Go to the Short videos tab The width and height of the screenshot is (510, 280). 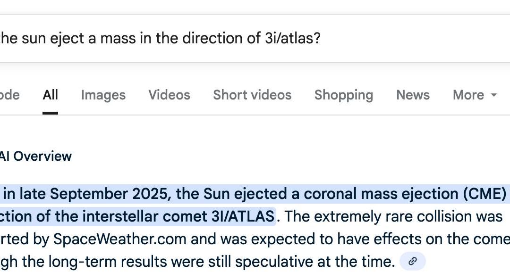click(x=252, y=95)
